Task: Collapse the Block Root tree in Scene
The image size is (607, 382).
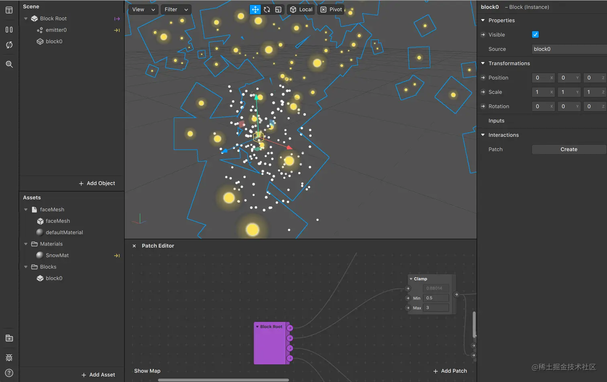Action: [x=26, y=19]
